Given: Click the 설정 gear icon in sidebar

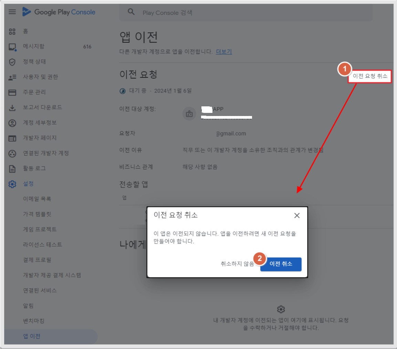Looking at the screenshot, I should 12,184.
